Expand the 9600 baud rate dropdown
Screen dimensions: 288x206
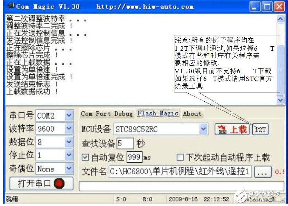[69, 129]
